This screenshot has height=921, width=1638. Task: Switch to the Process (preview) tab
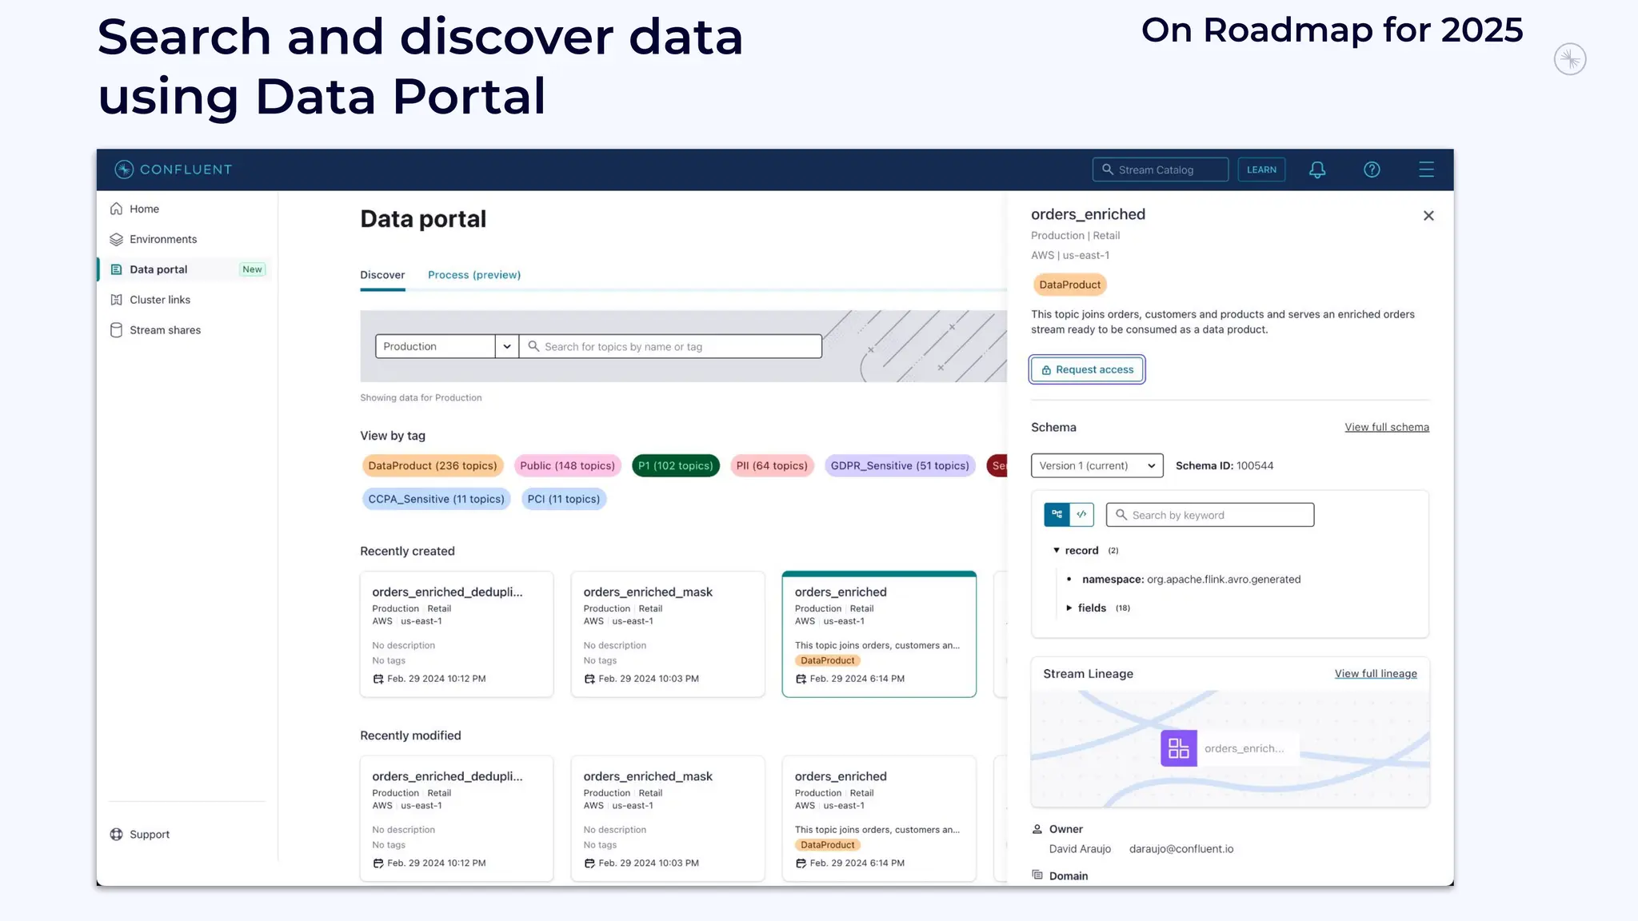tap(474, 275)
